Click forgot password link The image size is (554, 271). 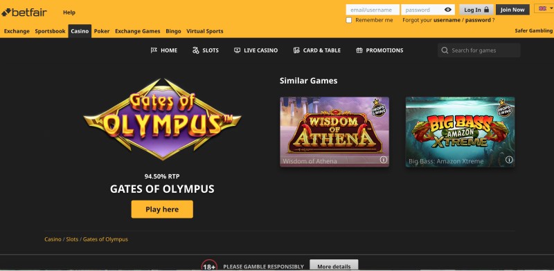[x=478, y=20]
